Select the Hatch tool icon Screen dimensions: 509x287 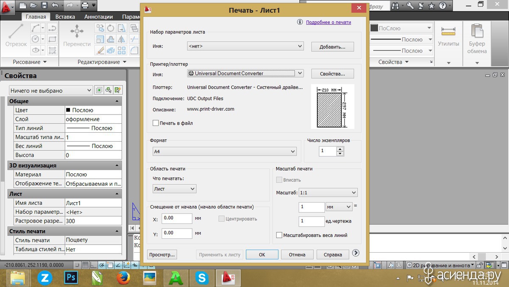(53, 50)
